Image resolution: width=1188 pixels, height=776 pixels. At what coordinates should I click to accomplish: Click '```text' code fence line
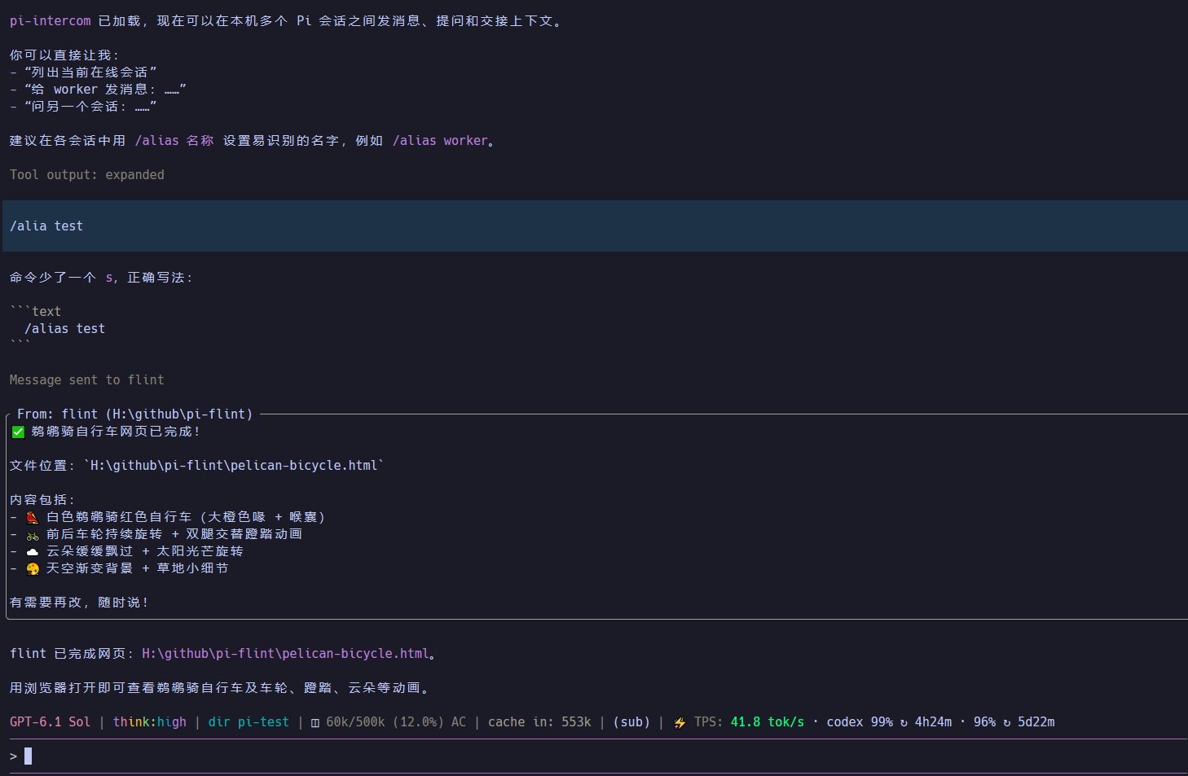click(35, 312)
